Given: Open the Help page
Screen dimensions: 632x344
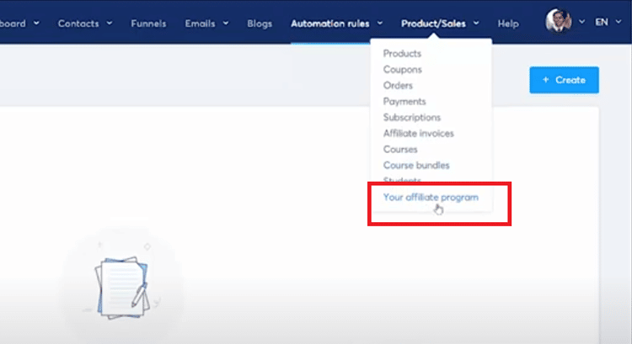Looking at the screenshot, I should [x=508, y=24].
